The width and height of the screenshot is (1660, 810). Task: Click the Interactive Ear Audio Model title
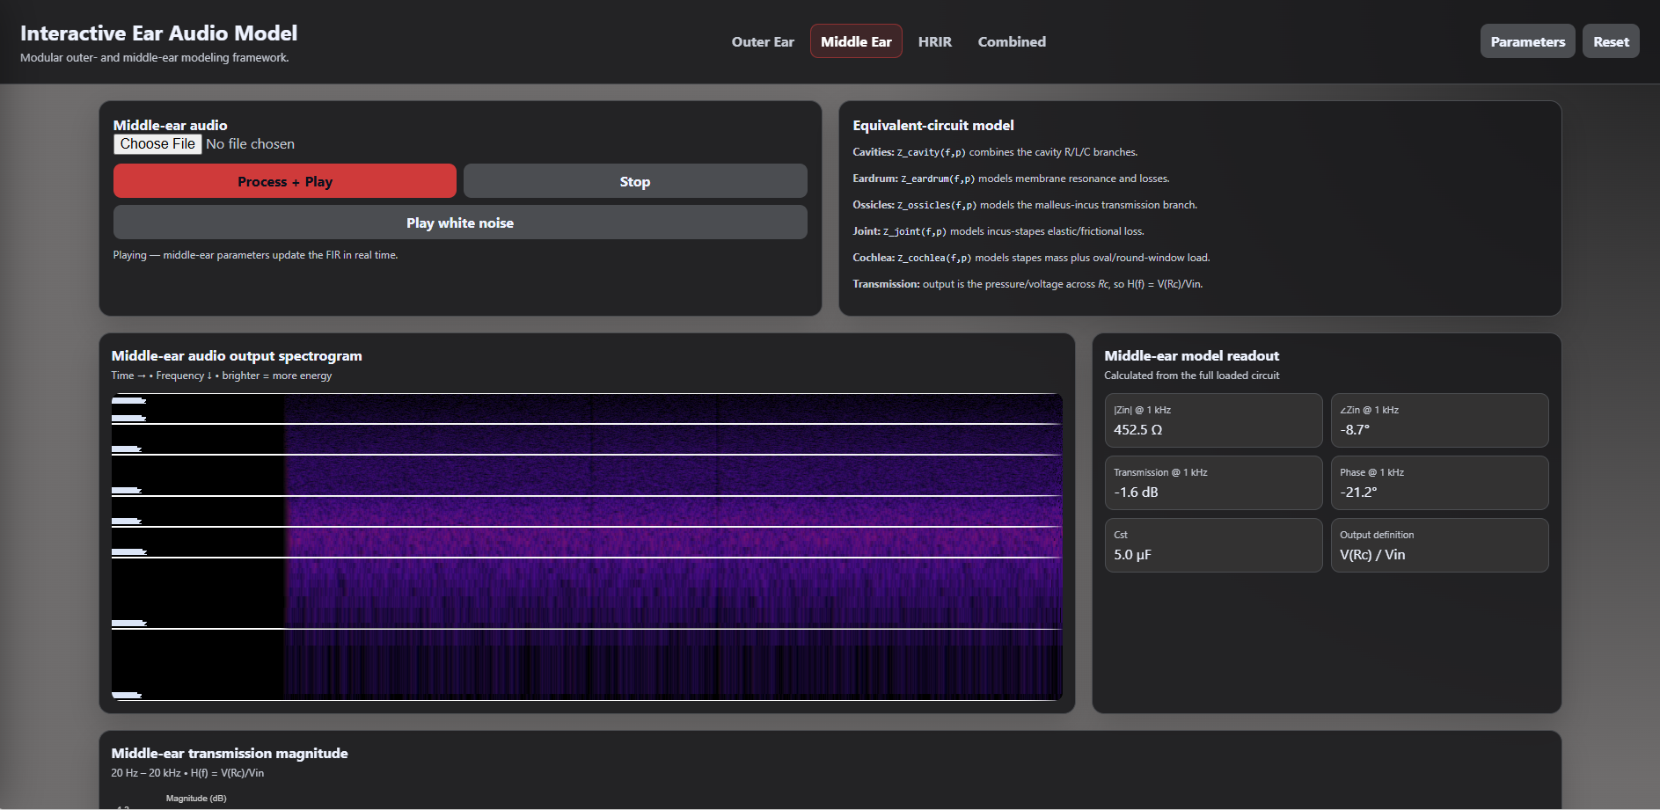(158, 33)
